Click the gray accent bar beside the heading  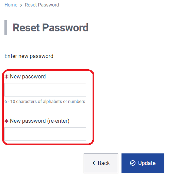(x=6, y=28)
